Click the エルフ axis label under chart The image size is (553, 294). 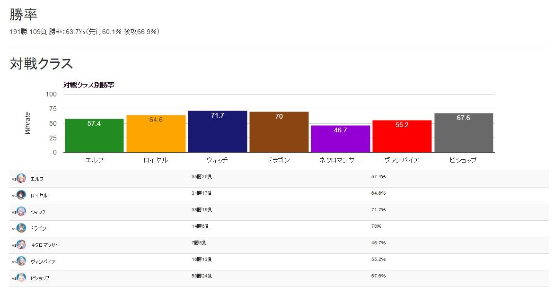94,160
